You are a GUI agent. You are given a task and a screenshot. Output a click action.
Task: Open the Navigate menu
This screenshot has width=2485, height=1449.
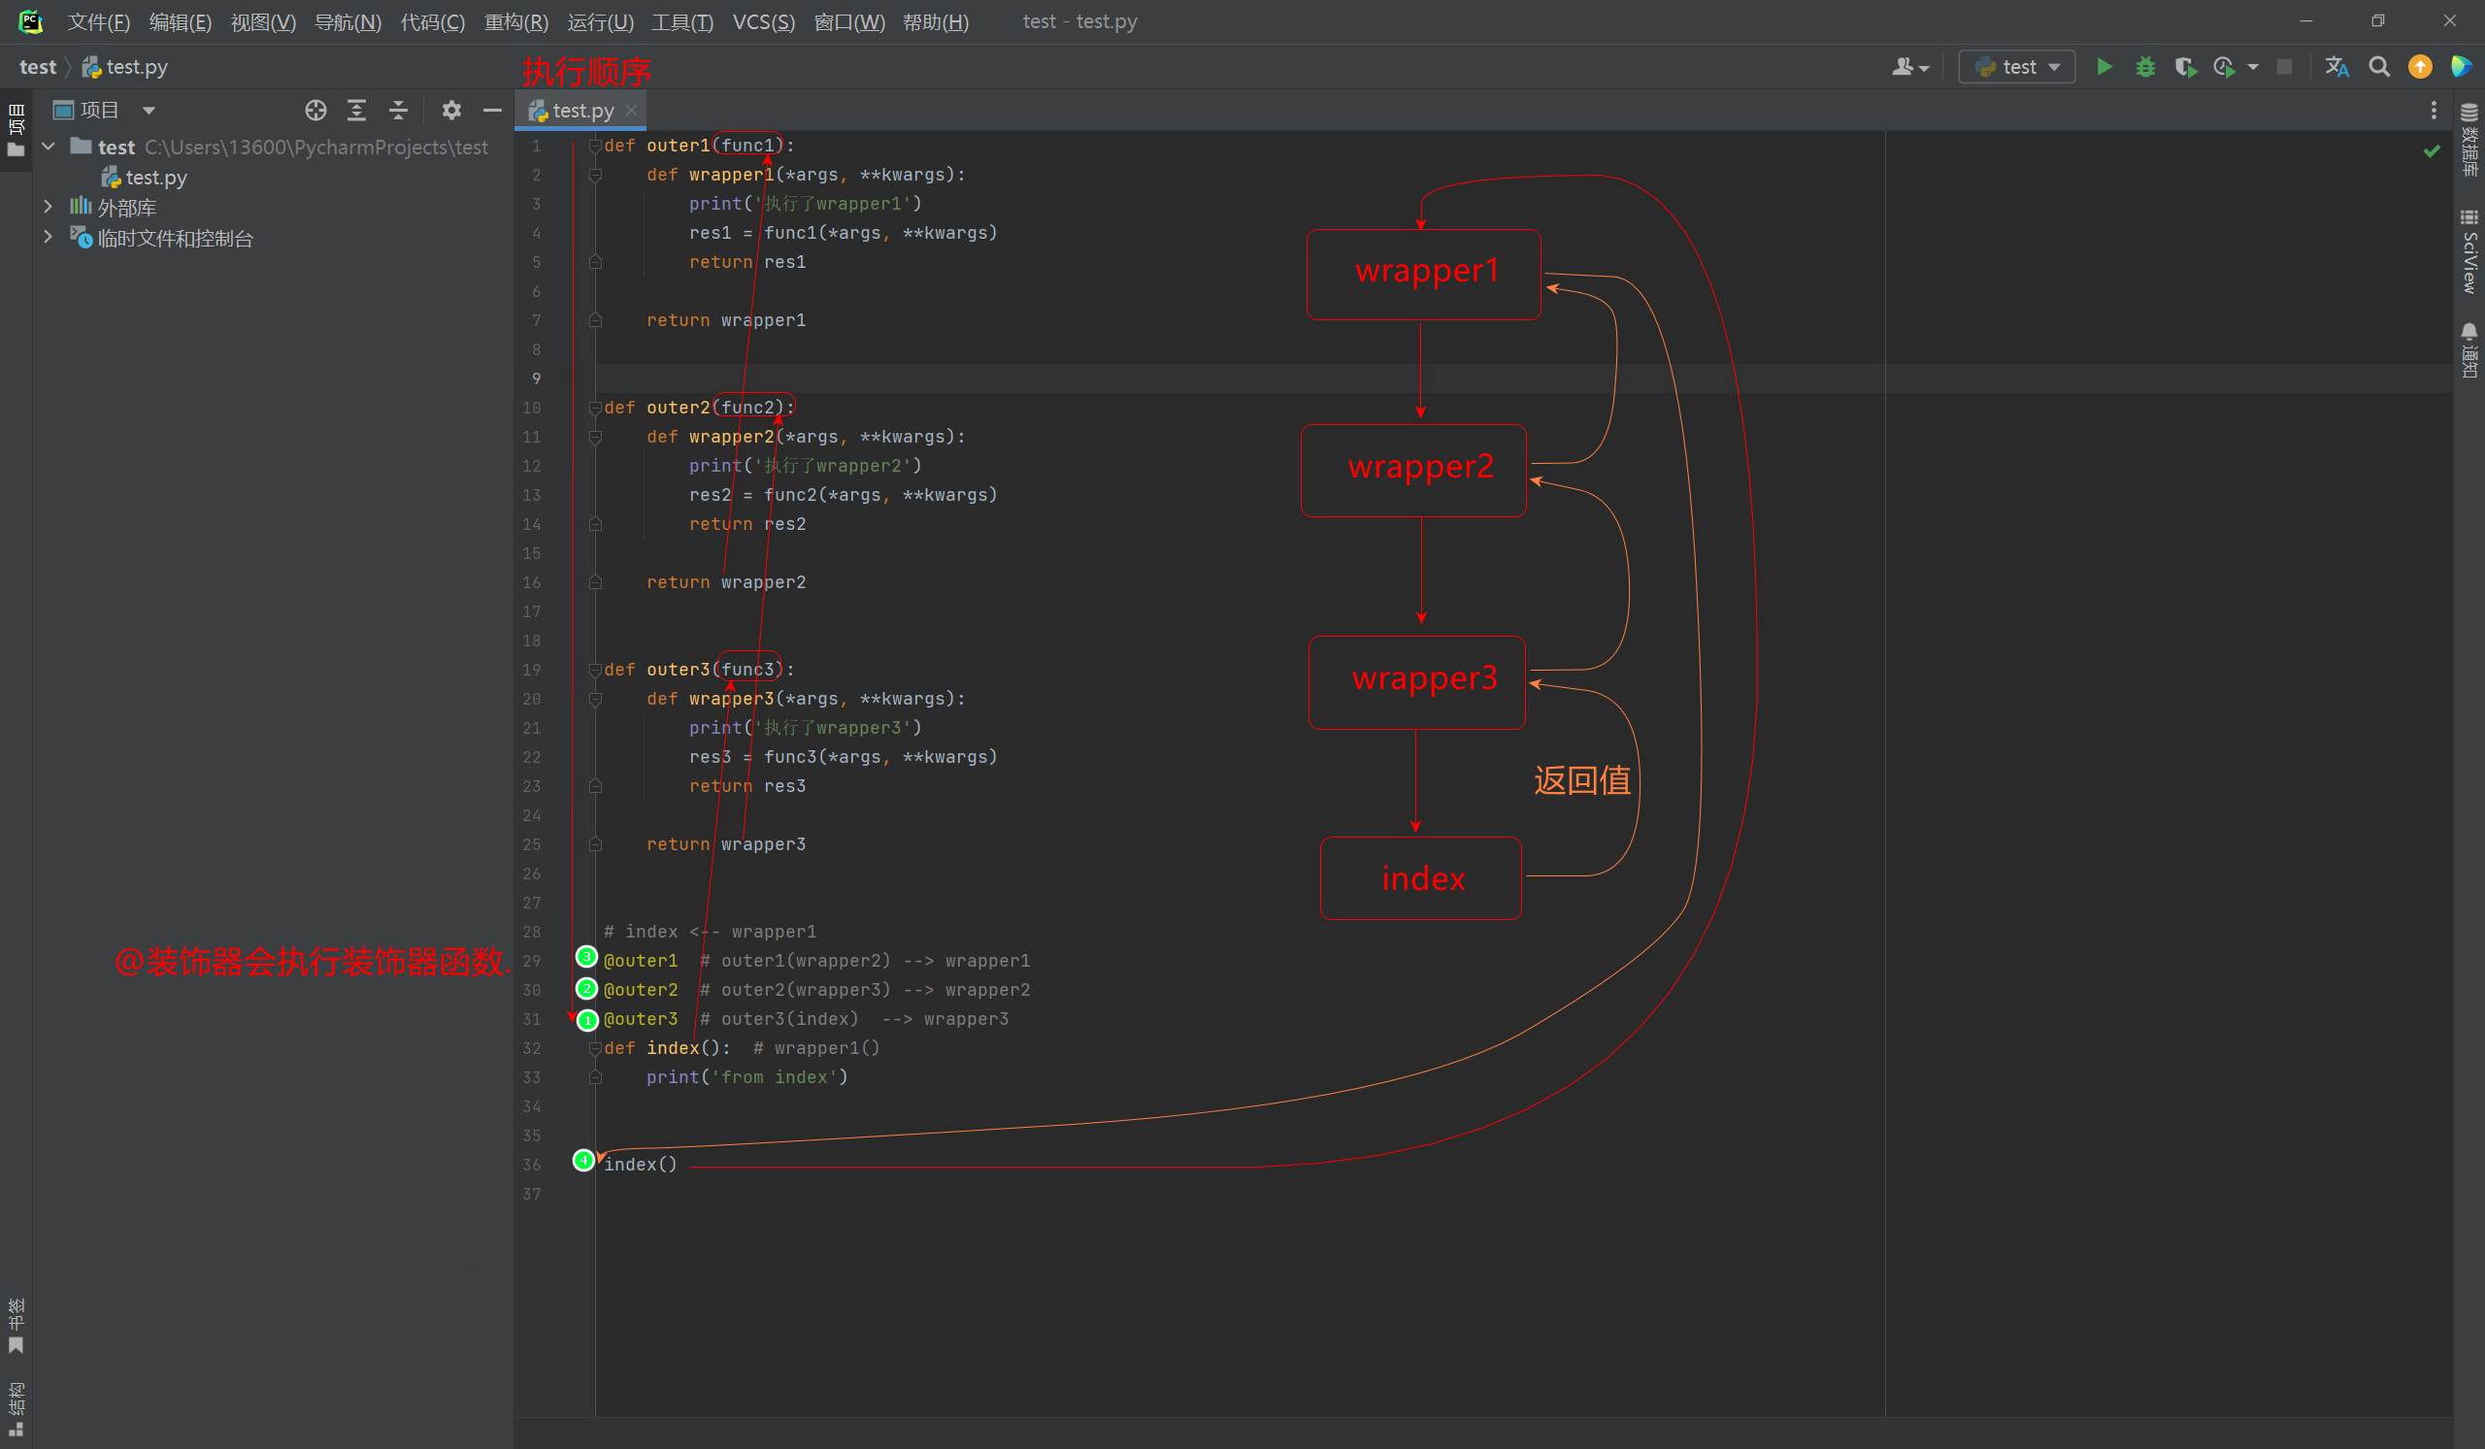click(x=348, y=21)
